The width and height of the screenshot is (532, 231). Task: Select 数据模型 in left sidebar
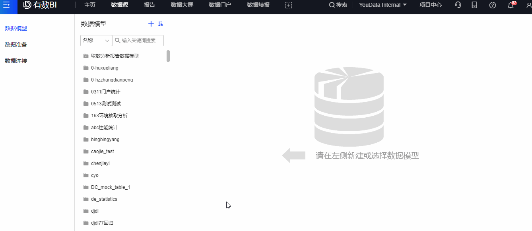pyautogui.click(x=16, y=28)
